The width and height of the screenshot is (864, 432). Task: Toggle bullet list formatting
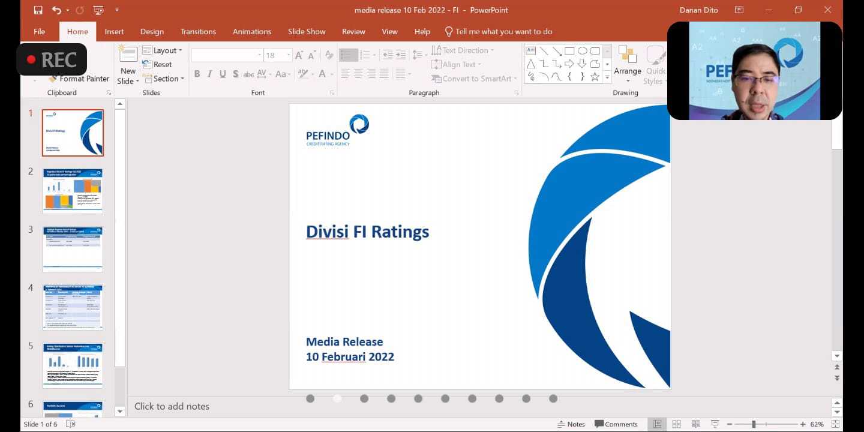pos(349,55)
